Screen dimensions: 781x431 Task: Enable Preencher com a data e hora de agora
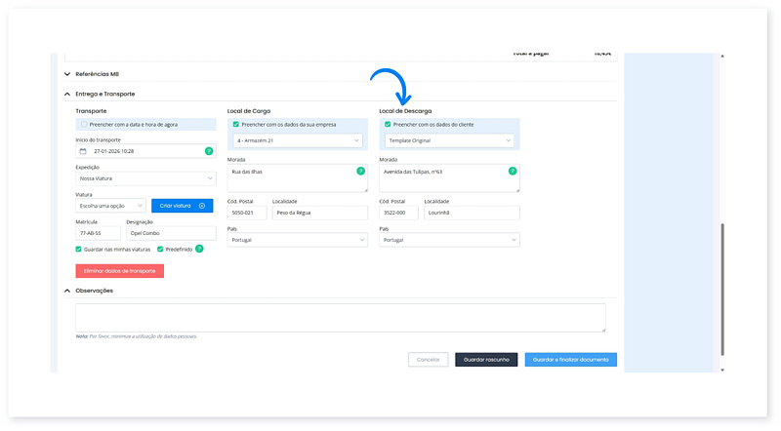click(x=84, y=125)
